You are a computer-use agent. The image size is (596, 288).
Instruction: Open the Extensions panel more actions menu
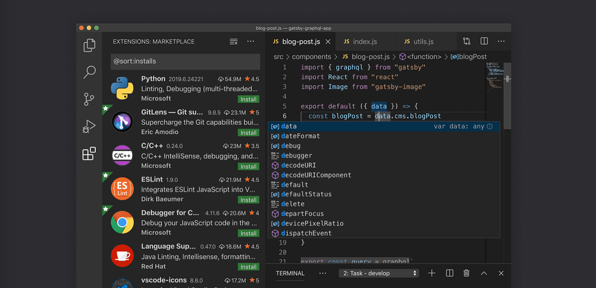pyautogui.click(x=250, y=41)
